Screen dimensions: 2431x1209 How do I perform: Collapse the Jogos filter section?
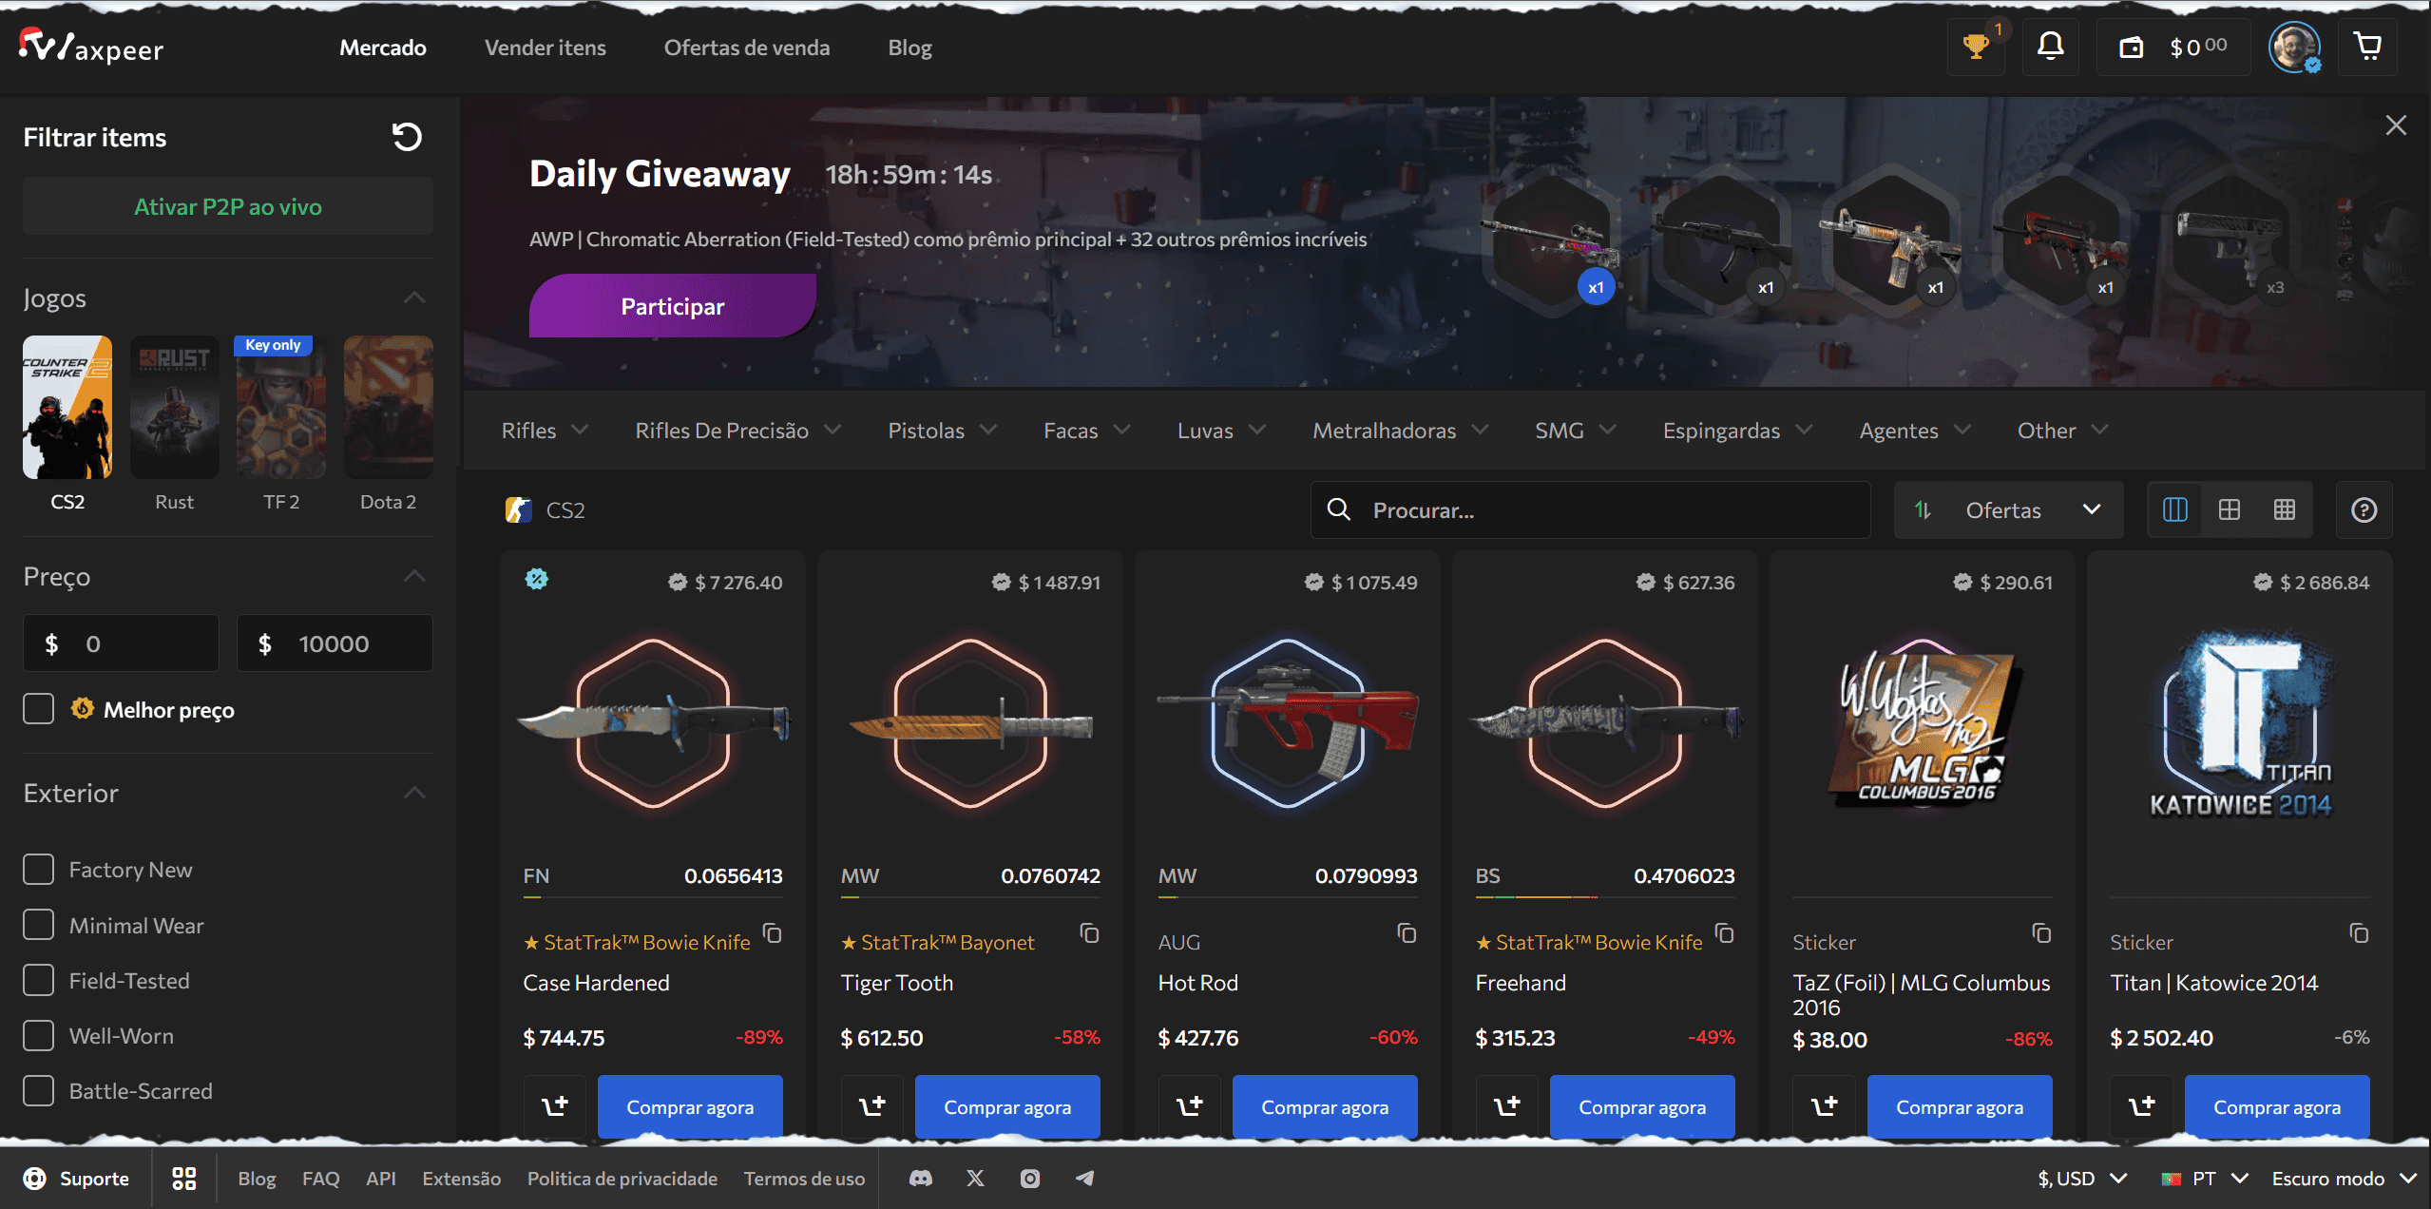[414, 297]
